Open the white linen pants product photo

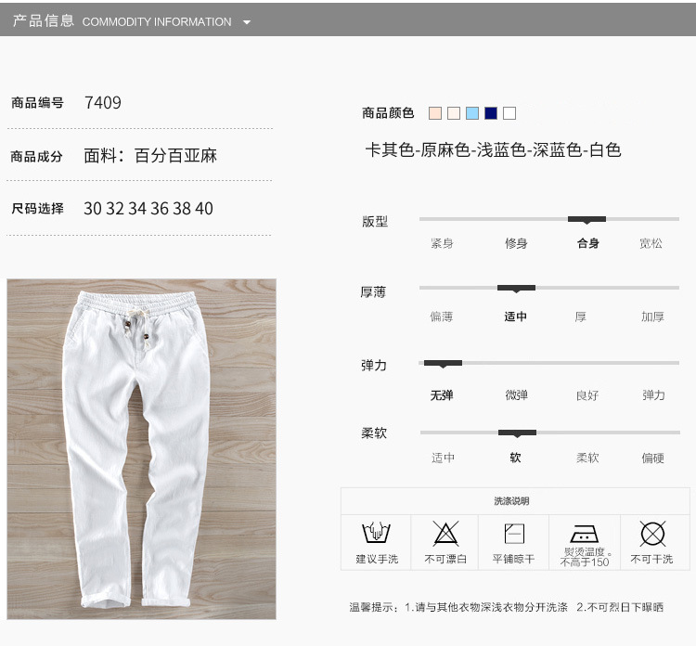(x=142, y=449)
